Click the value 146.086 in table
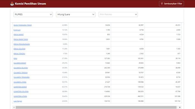The width and height of the screenshot is (195, 109). click(x=141, y=101)
